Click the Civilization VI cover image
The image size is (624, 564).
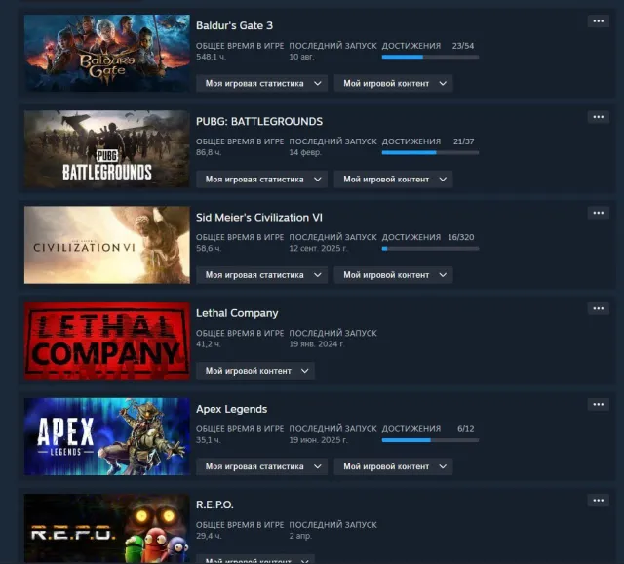click(107, 245)
